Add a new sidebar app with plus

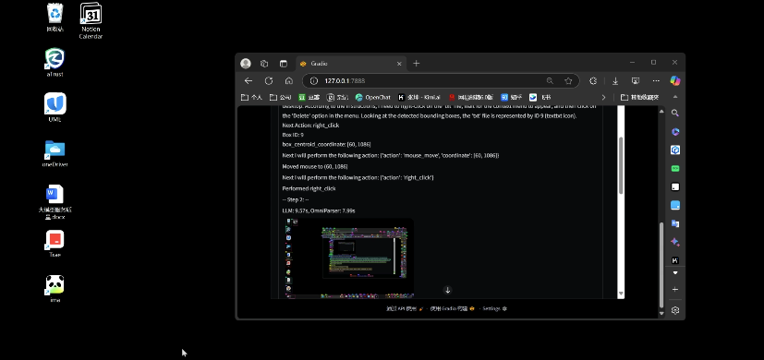click(674, 289)
